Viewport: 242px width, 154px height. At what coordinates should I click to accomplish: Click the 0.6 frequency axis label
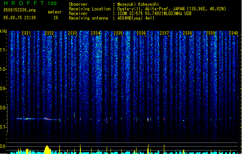click(x=3, y=146)
